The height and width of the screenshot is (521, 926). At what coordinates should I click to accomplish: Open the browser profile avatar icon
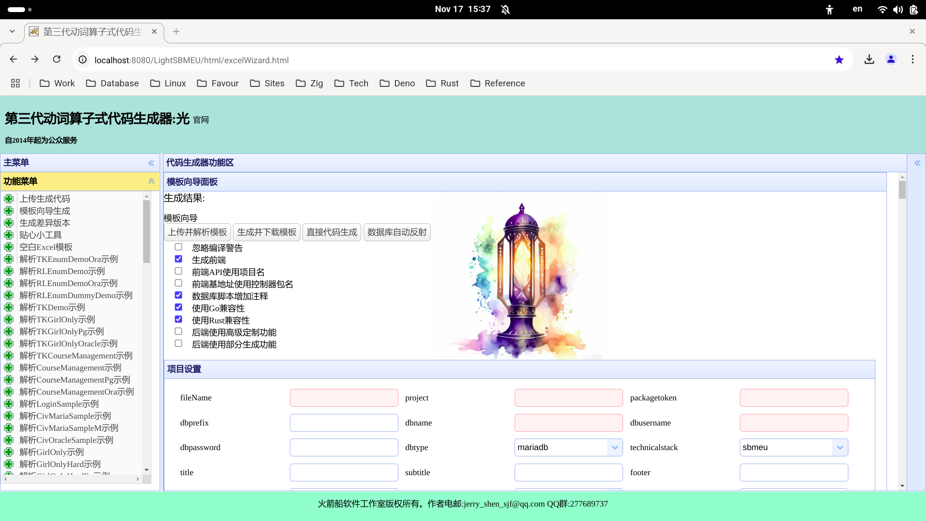click(x=891, y=59)
